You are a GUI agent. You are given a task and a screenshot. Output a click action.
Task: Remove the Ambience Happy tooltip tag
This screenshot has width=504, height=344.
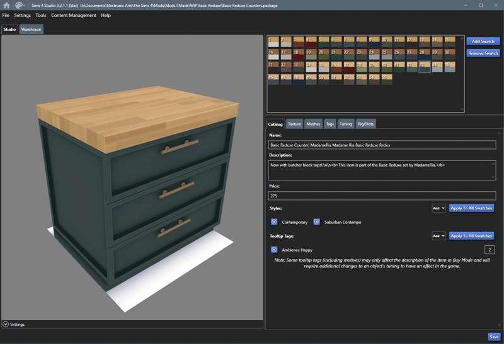pos(274,250)
